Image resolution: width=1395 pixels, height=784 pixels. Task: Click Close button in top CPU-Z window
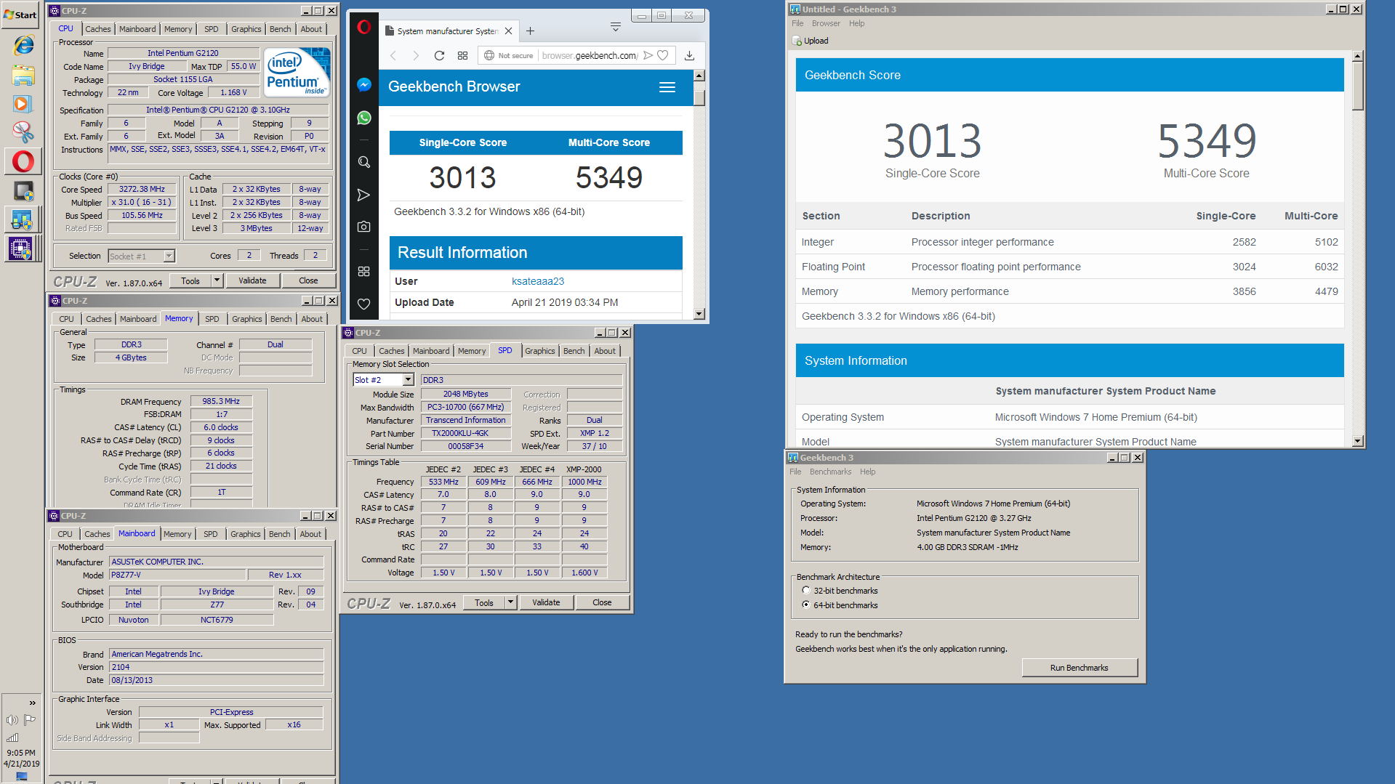pos(308,280)
